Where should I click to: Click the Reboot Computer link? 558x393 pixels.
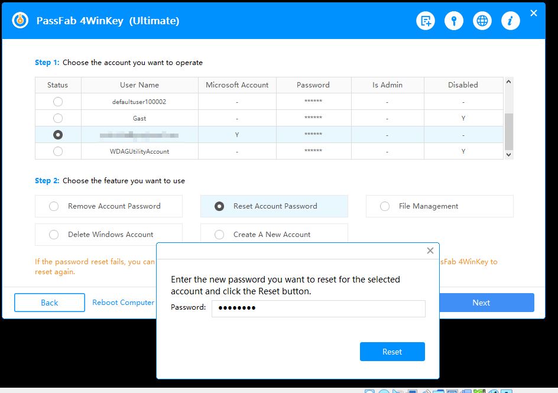pyautogui.click(x=123, y=303)
